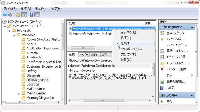This screenshot has width=200, height=112.
Task: Open the ファイル(F) menu
Action: coord(10,9)
